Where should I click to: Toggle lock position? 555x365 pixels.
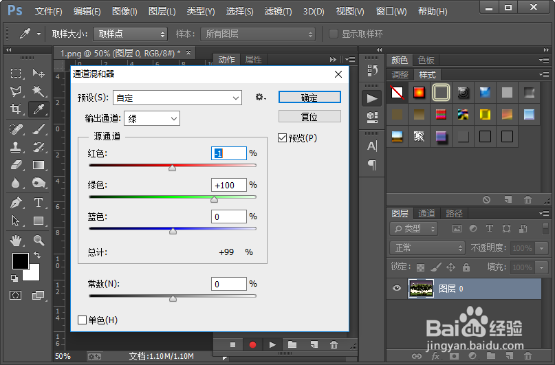450,267
